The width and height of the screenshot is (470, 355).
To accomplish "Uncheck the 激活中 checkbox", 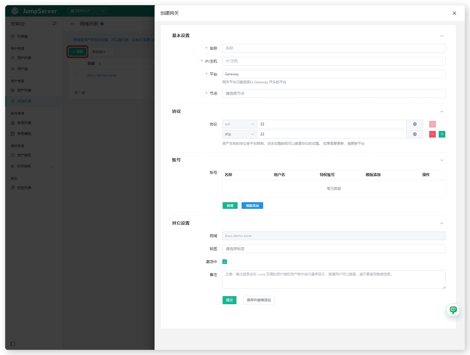I will pyautogui.click(x=225, y=262).
